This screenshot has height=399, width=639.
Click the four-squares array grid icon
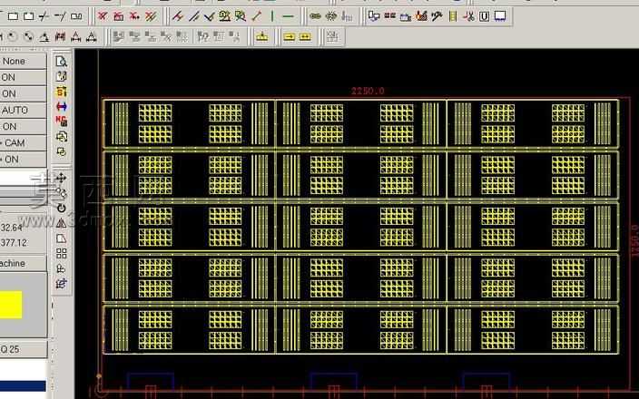click(61, 254)
